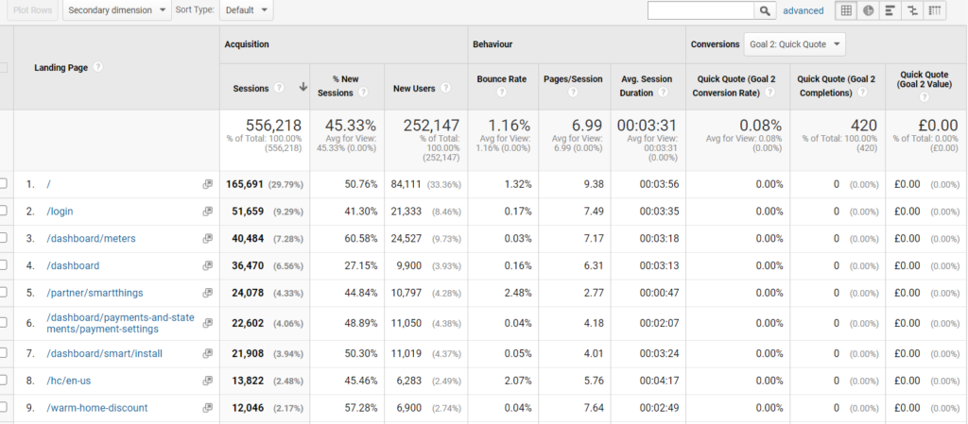Click into the table search field

[x=700, y=10]
